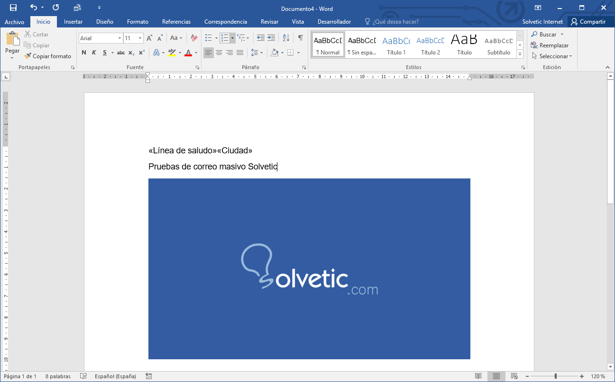Viewport: 615px width, 382px height.
Task: Open spelling check from status bar book icon
Action: (83, 376)
